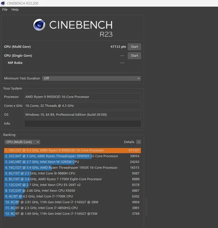Start the CPU Multi Core test
The height and width of the screenshot is (228, 218).
pos(134,47)
